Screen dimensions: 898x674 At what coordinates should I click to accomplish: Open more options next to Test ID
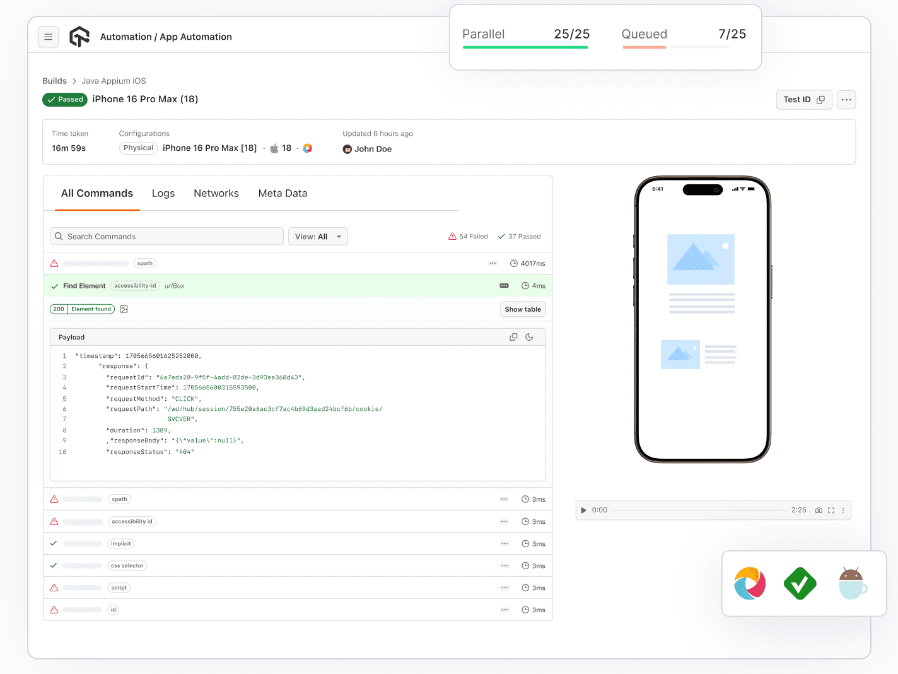[x=846, y=100]
